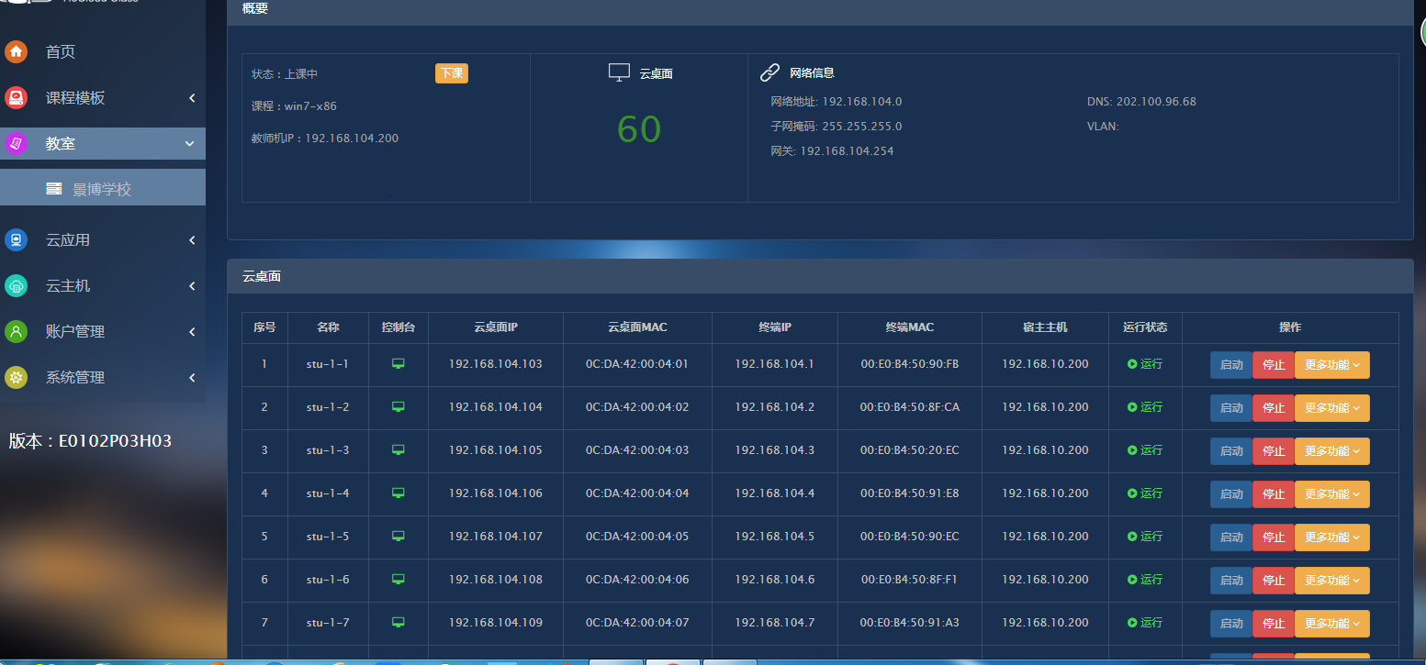Click the blue 云应用 sidebar icon

tap(16, 239)
